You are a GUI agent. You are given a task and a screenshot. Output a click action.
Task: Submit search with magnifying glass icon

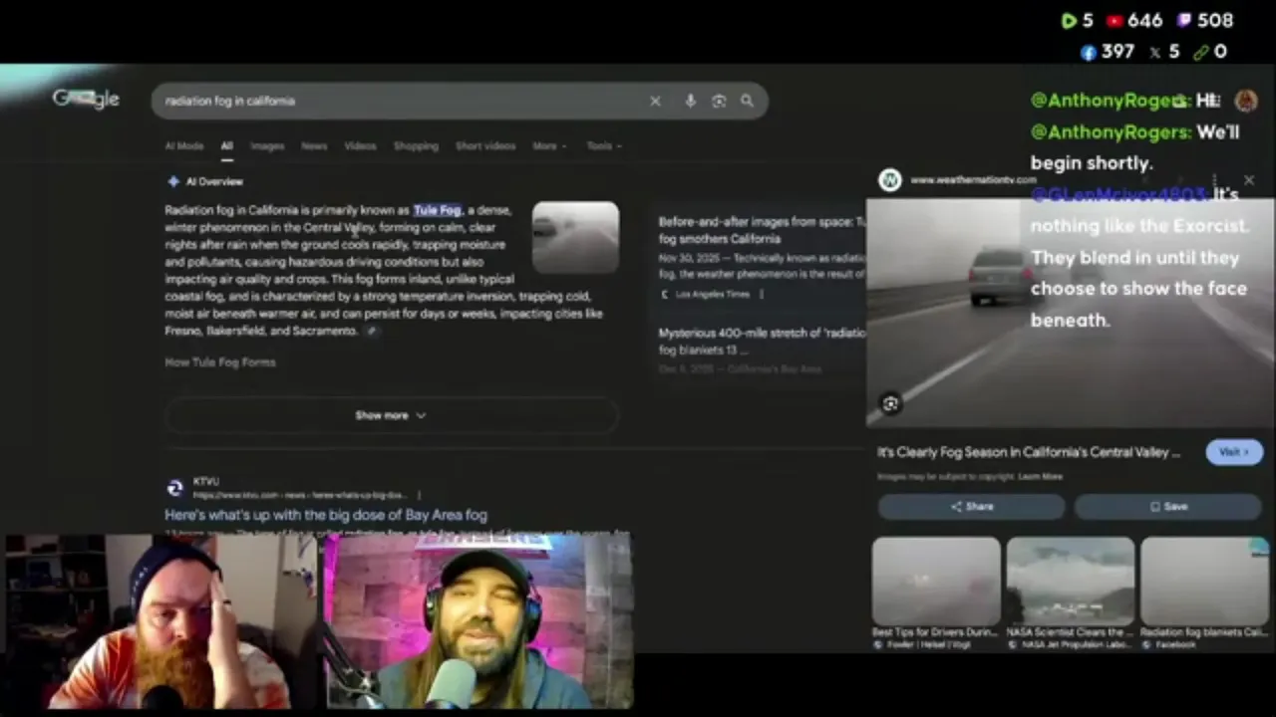click(x=747, y=101)
